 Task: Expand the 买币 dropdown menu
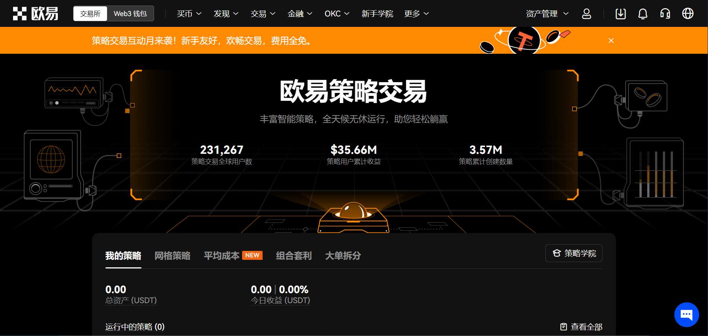(x=189, y=14)
